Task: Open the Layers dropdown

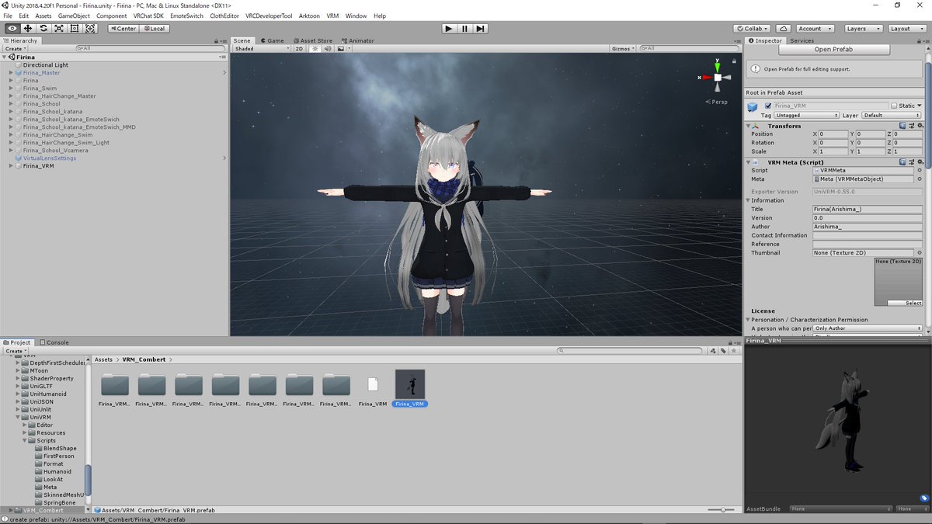Action: [x=862, y=28]
